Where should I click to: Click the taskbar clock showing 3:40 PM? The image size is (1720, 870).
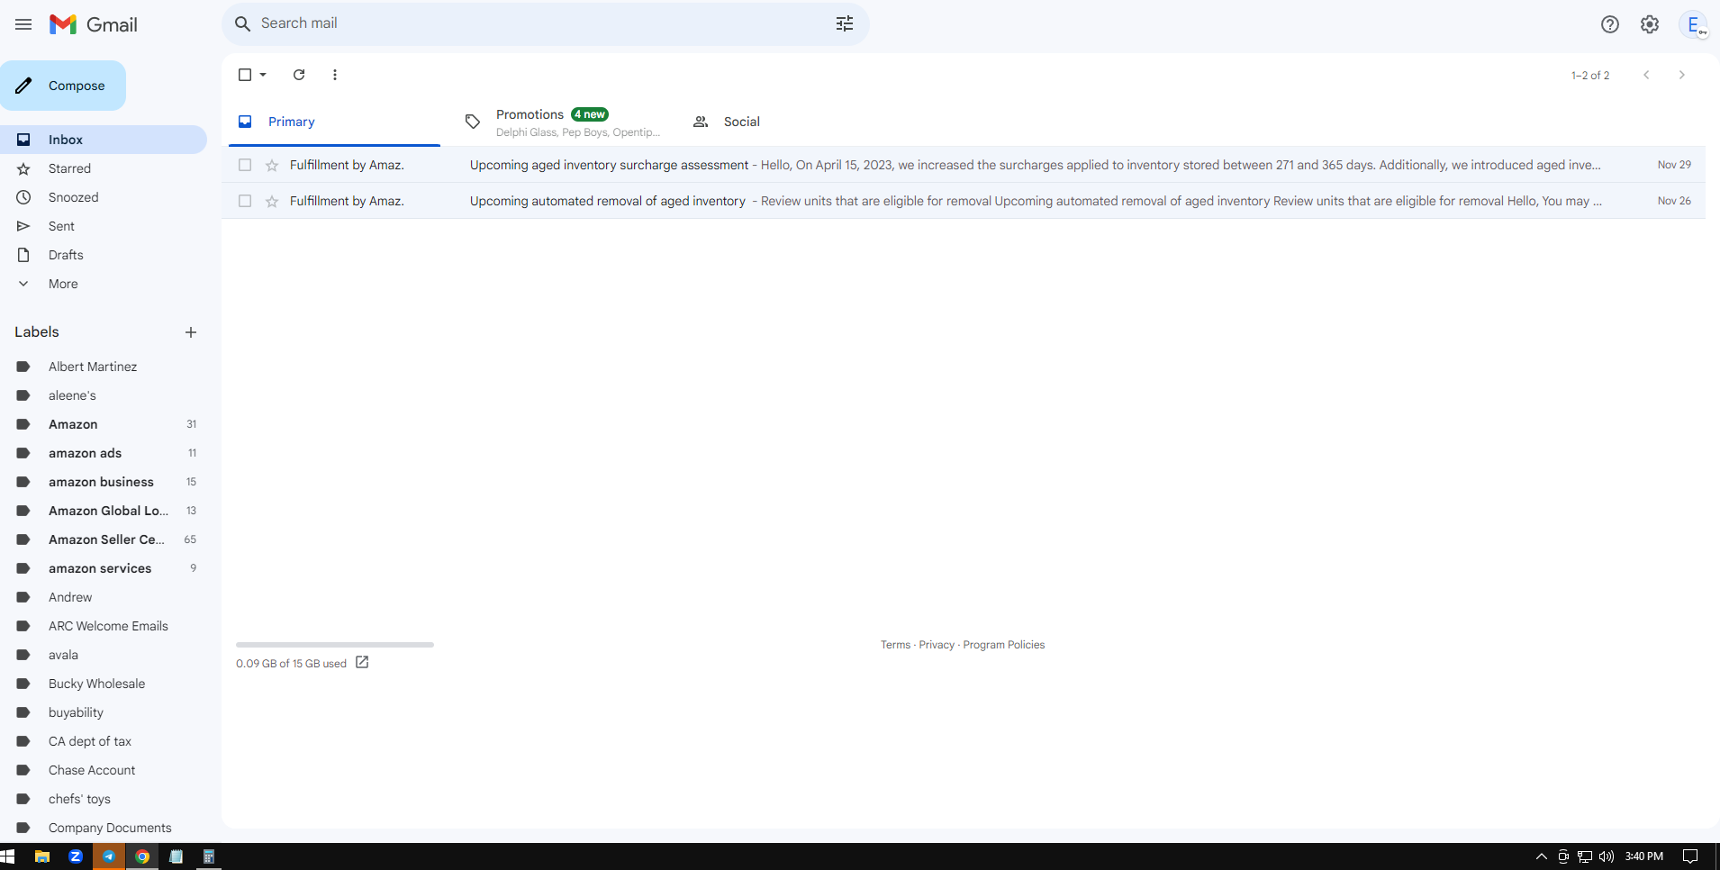pyautogui.click(x=1643, y=856)
